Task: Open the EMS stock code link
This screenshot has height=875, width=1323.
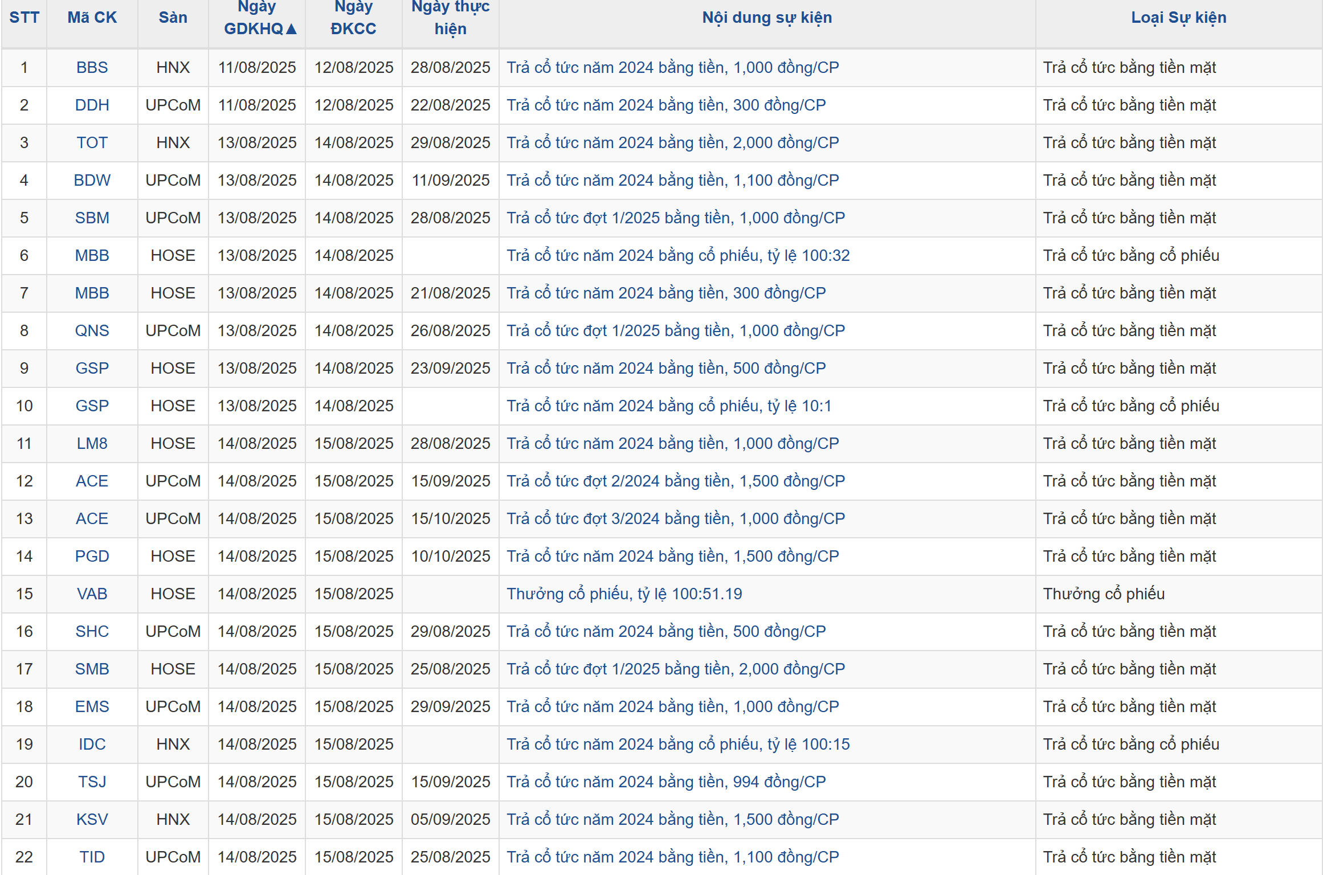Action: coord(92,707)
